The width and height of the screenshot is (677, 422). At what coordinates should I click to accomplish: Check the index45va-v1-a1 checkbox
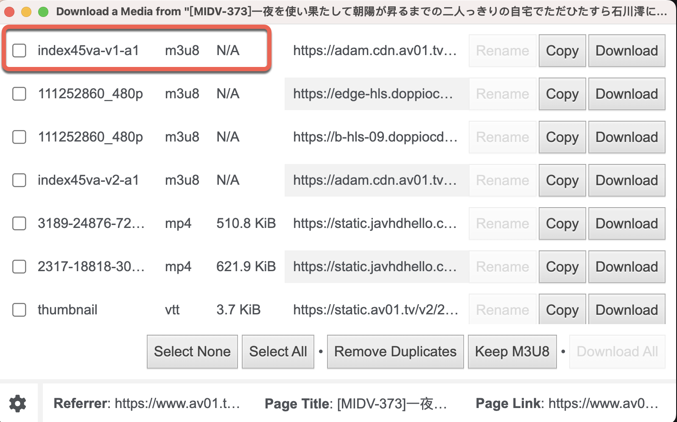click(x=19, y=50)
